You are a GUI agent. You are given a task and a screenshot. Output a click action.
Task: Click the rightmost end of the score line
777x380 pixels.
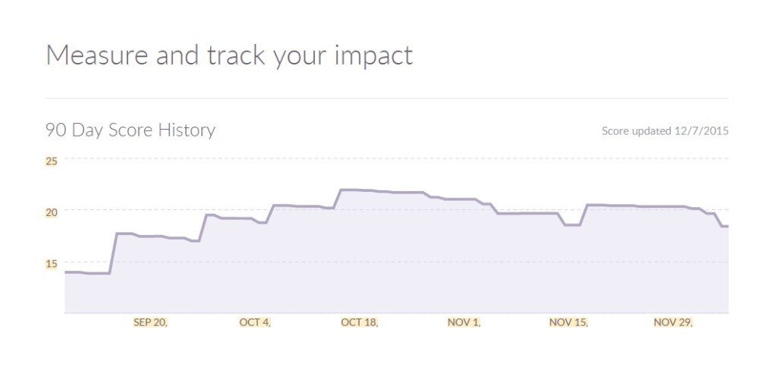727,226
